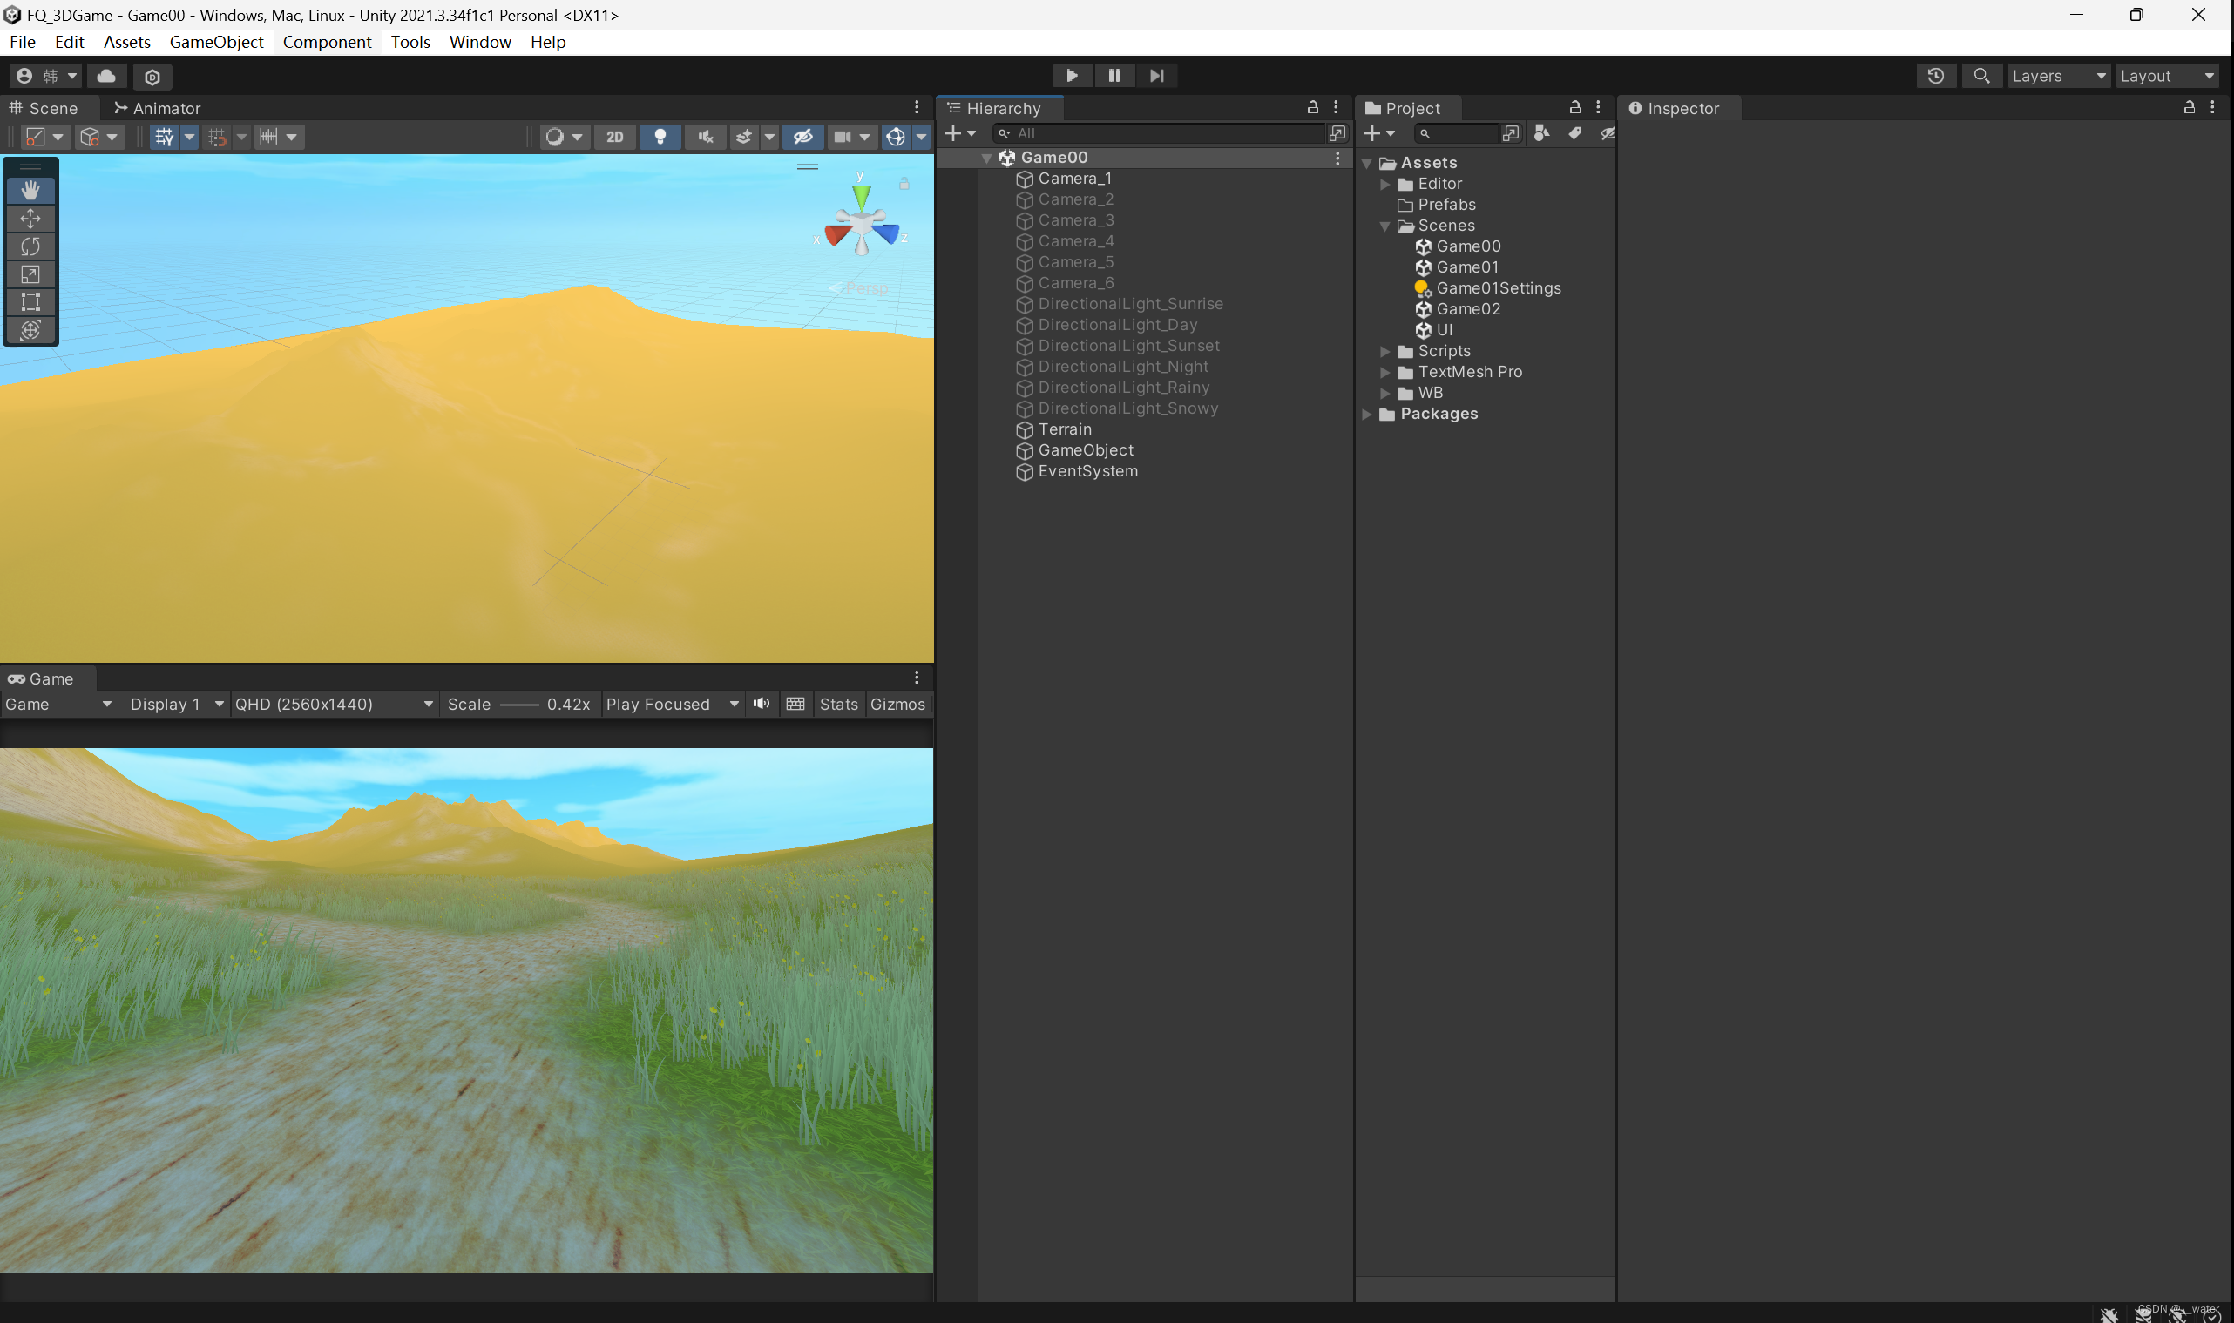Toggle 2D view mode in Scene
The width and height of the screenshot is (2234, 1323).
[x=614, y=137]
